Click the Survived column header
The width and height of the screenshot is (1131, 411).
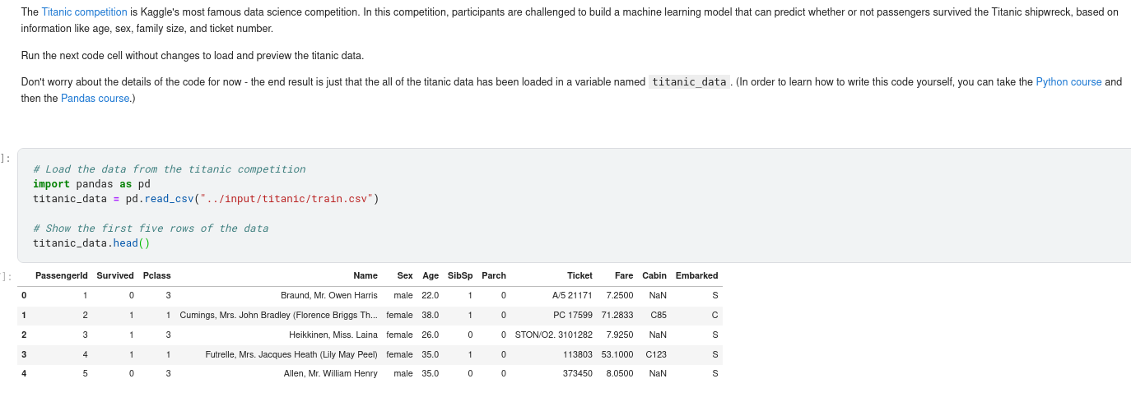coord(114,275)
